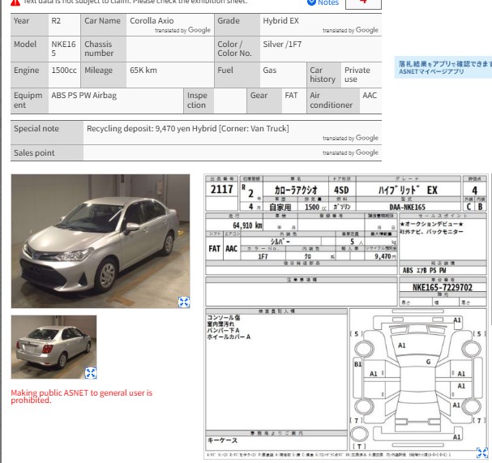Click the red number box beside Notes
Screen dimensions: 492x463
click(363, 4)
